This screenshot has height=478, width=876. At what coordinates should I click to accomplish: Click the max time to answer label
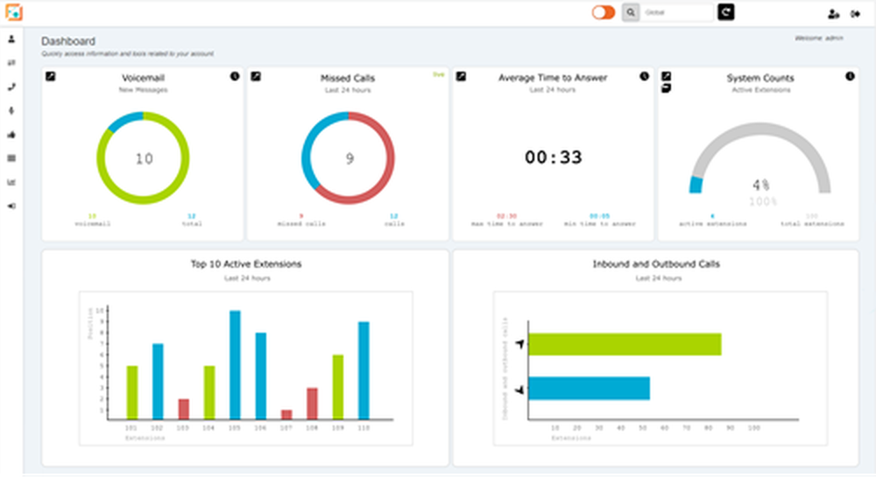coord(506,224)
